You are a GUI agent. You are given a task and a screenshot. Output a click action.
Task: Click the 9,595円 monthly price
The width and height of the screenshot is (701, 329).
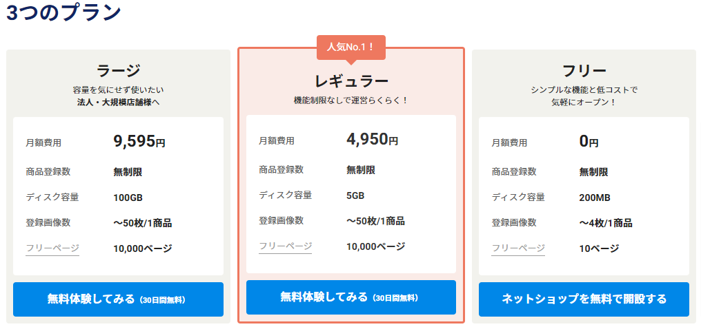139,142
